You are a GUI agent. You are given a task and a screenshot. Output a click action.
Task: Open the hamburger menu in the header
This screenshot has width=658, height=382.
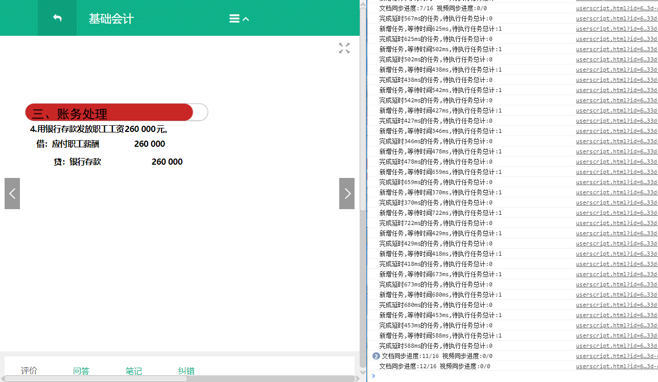pos(234,18)
